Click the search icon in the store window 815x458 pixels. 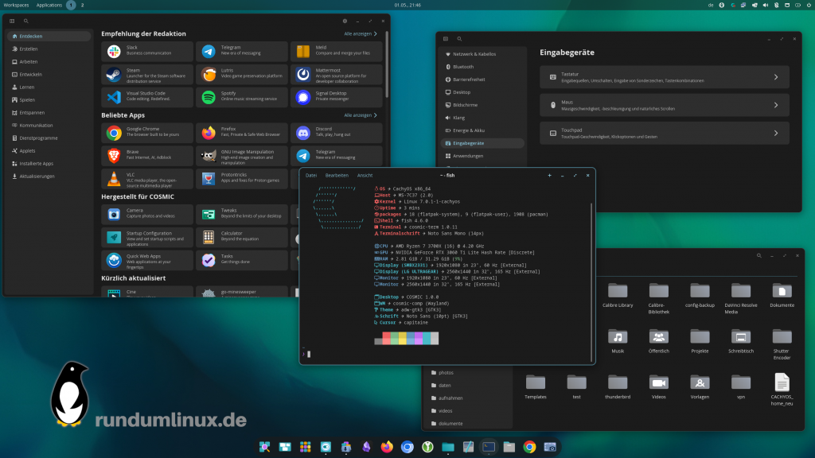click(26, 21)
